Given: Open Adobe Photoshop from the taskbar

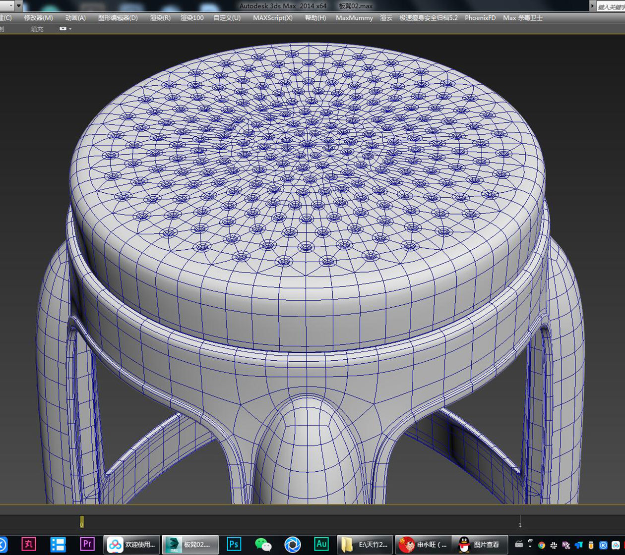Looking at the screenshot, I should click(233, 544).
